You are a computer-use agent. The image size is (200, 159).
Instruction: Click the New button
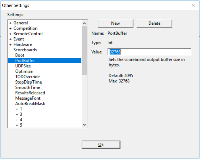tap(116, 23)
